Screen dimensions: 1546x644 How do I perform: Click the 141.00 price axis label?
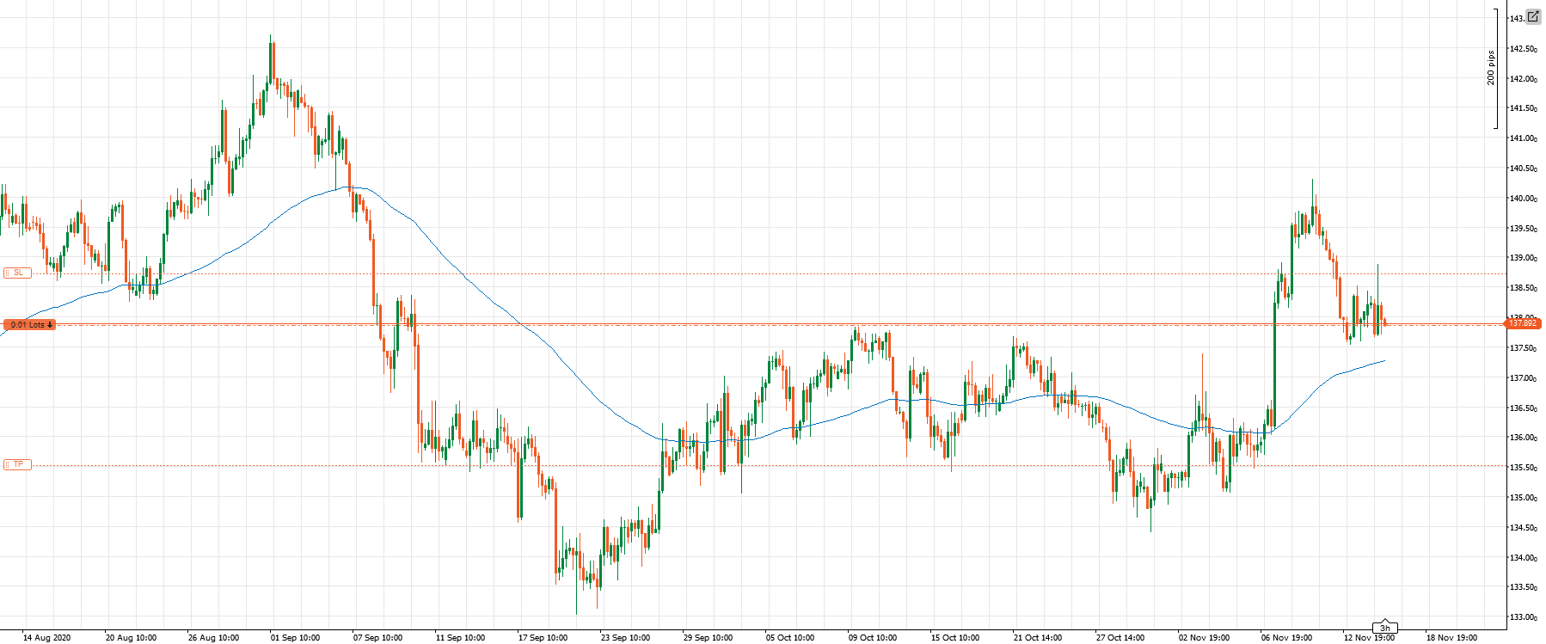[1524, 138]
